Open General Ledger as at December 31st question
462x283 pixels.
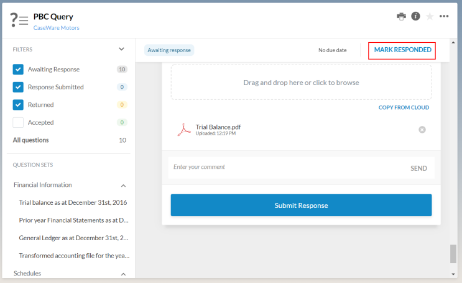point(74,238)
